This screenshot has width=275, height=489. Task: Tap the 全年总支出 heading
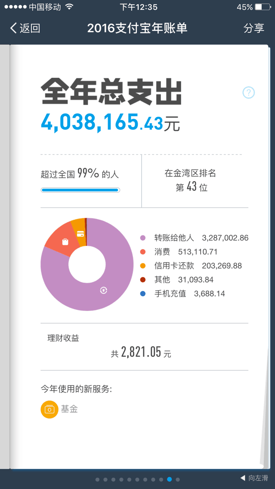click(111, 92)
